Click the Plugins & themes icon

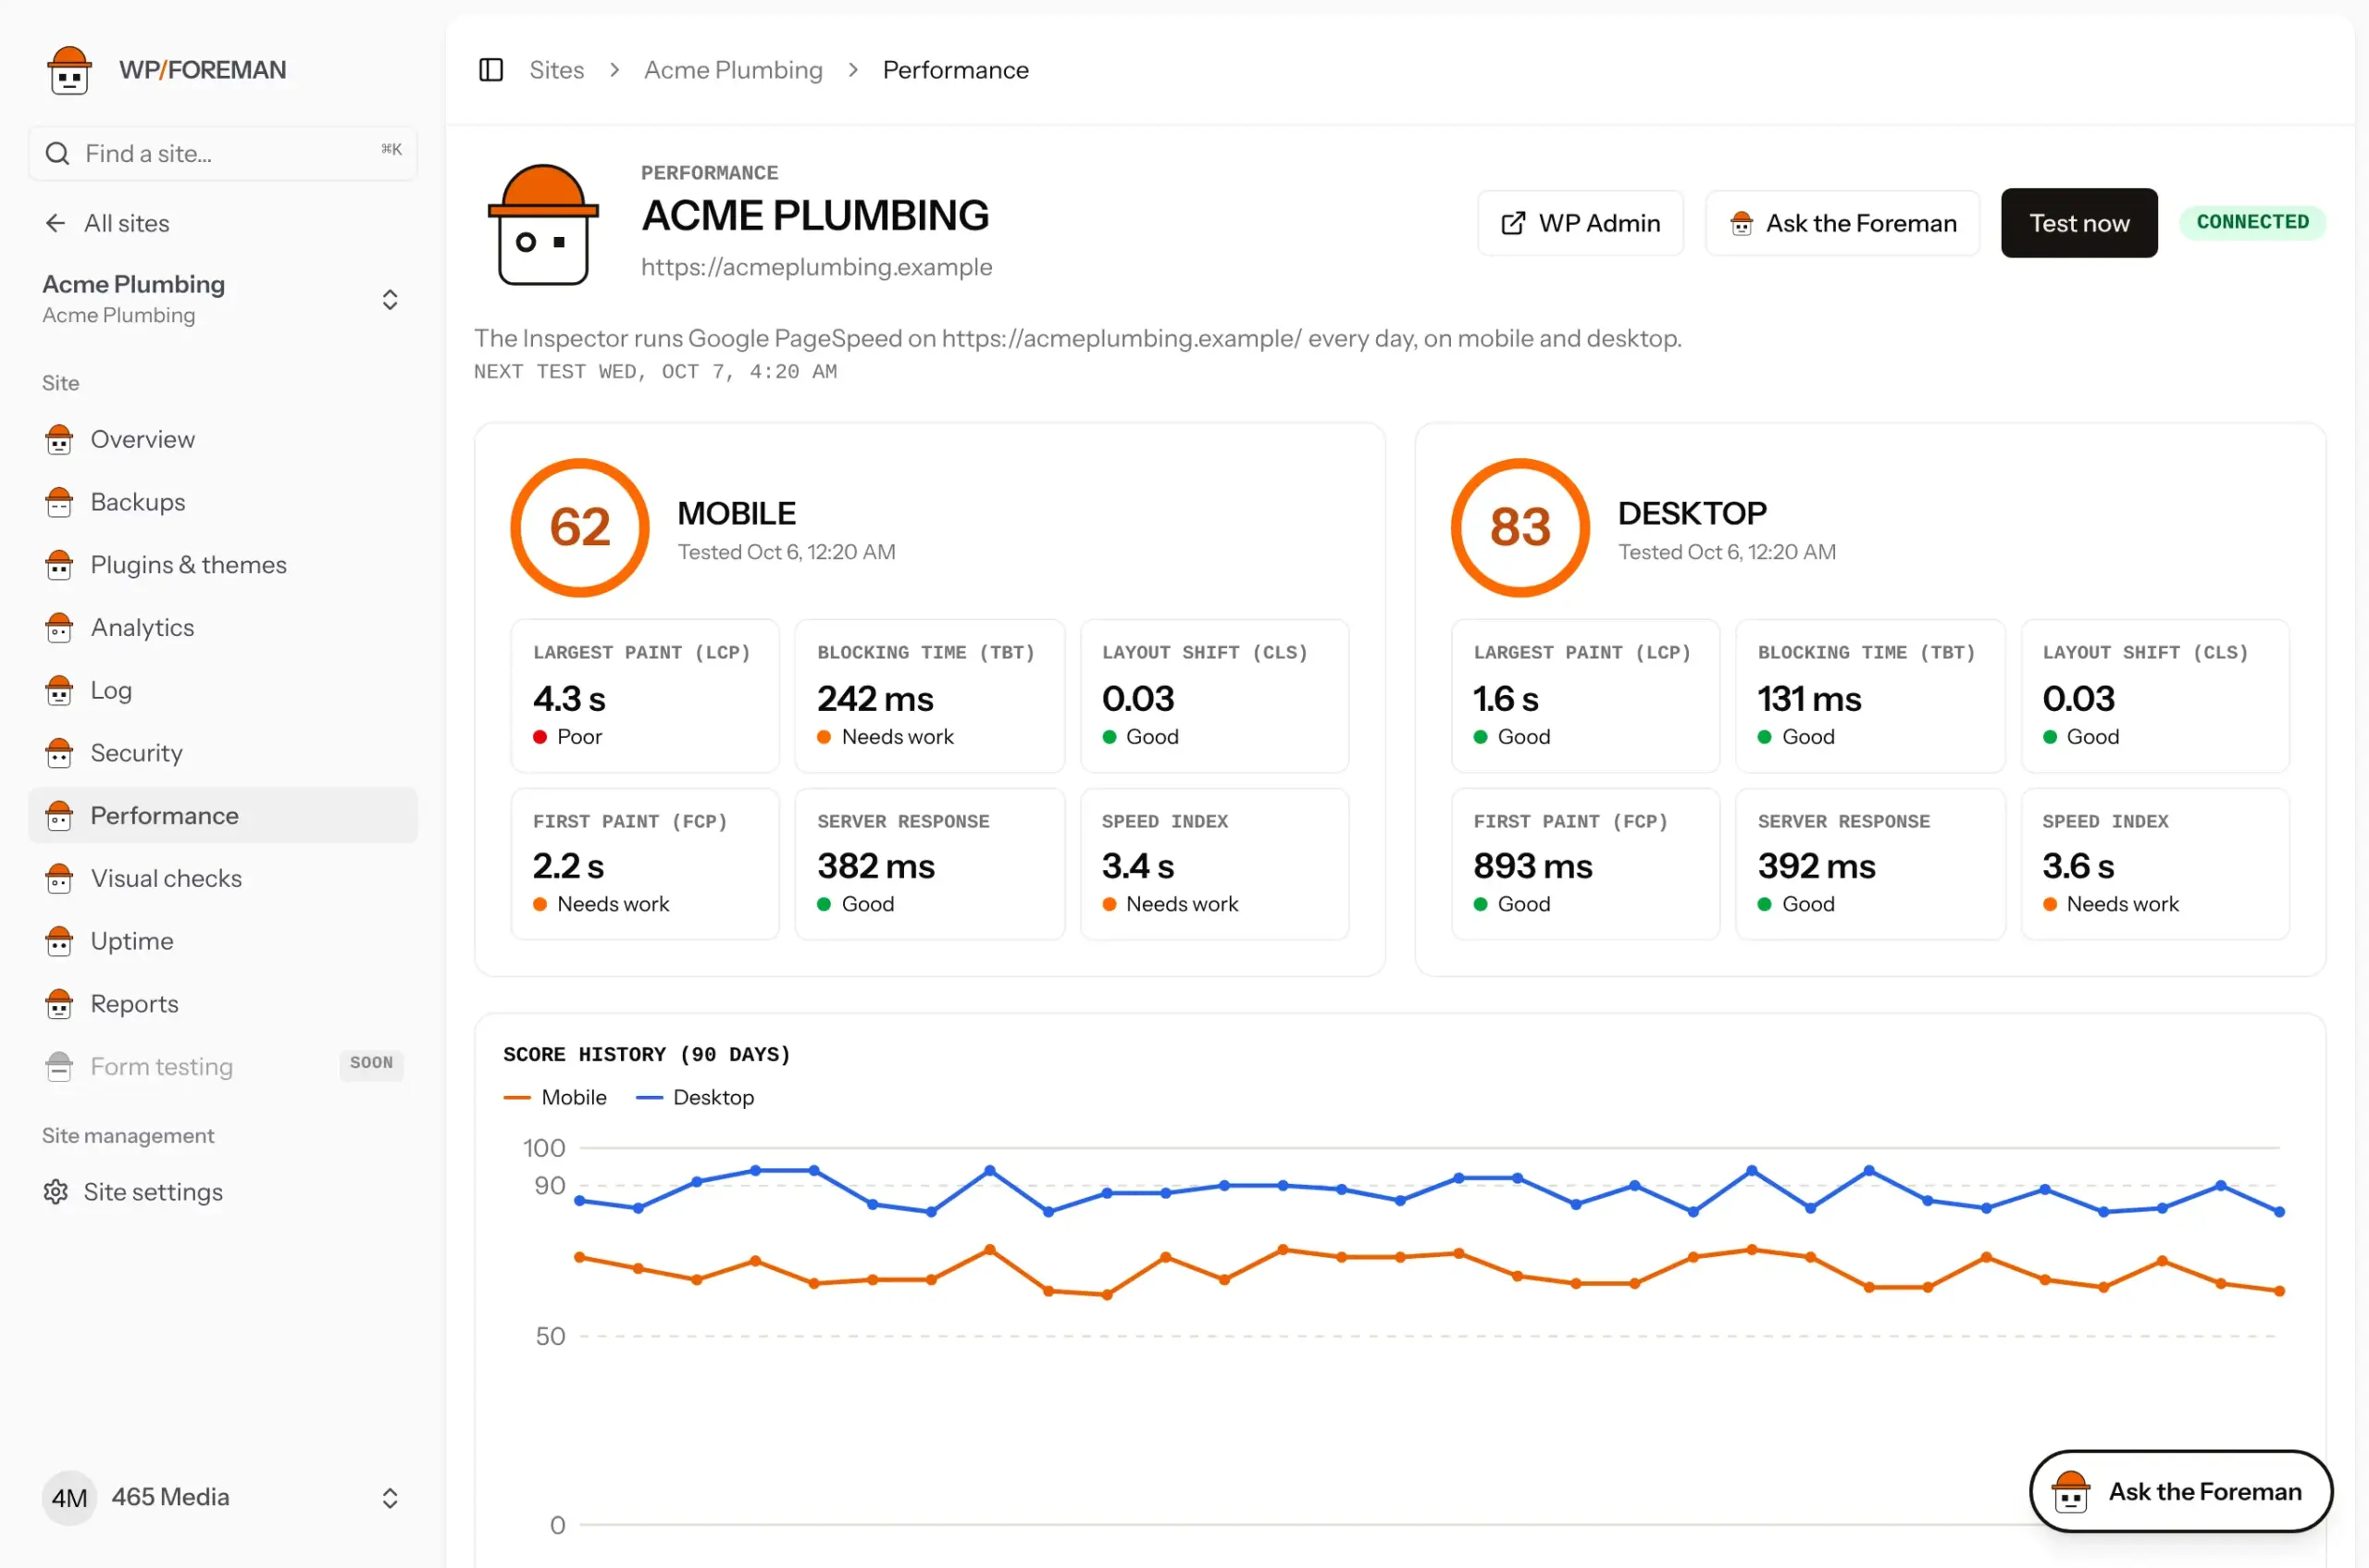(59, 565)
